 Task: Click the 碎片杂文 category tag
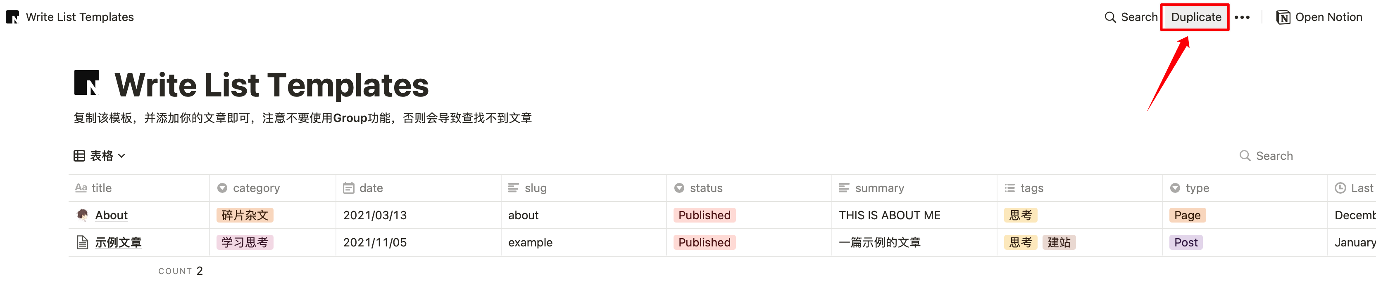coord(245,215)
